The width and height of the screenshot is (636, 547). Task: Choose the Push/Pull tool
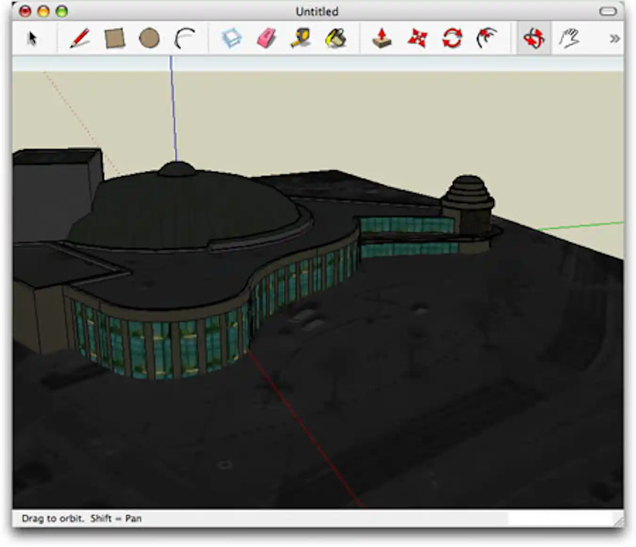382,39
